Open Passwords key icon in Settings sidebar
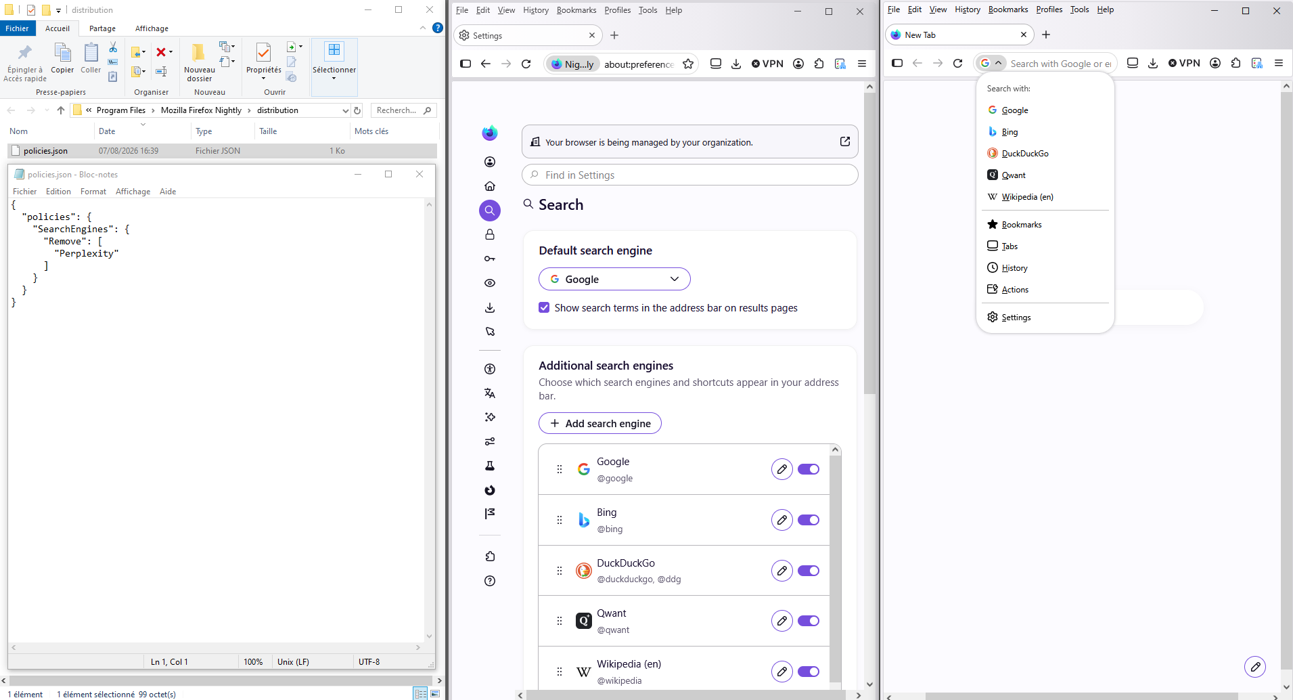The width and height of the screenshot is (1293, 700). tap(490, 259)
